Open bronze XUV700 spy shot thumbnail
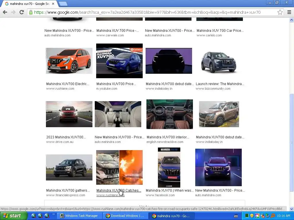294x220 pixels. 219,114
